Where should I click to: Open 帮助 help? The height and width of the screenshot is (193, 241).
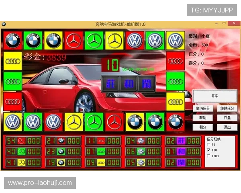point(204,118)
